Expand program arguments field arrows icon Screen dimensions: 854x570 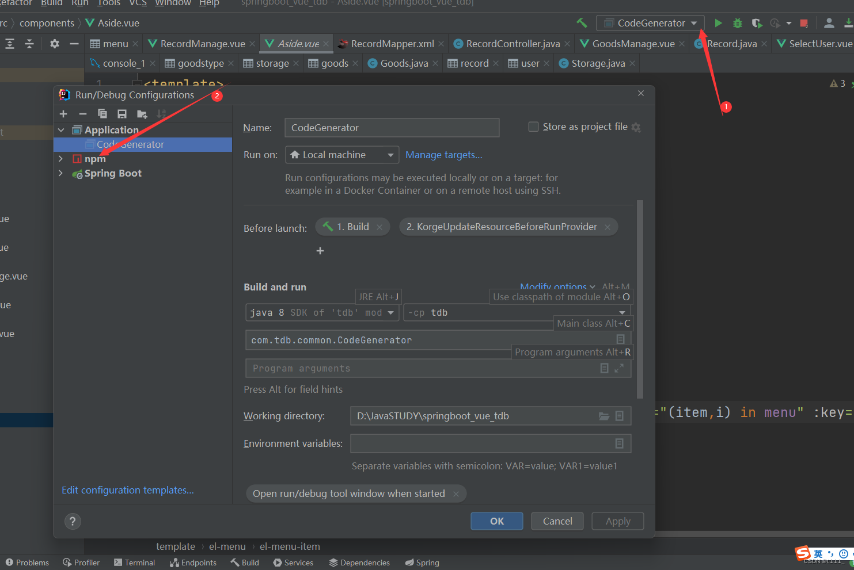619,368
